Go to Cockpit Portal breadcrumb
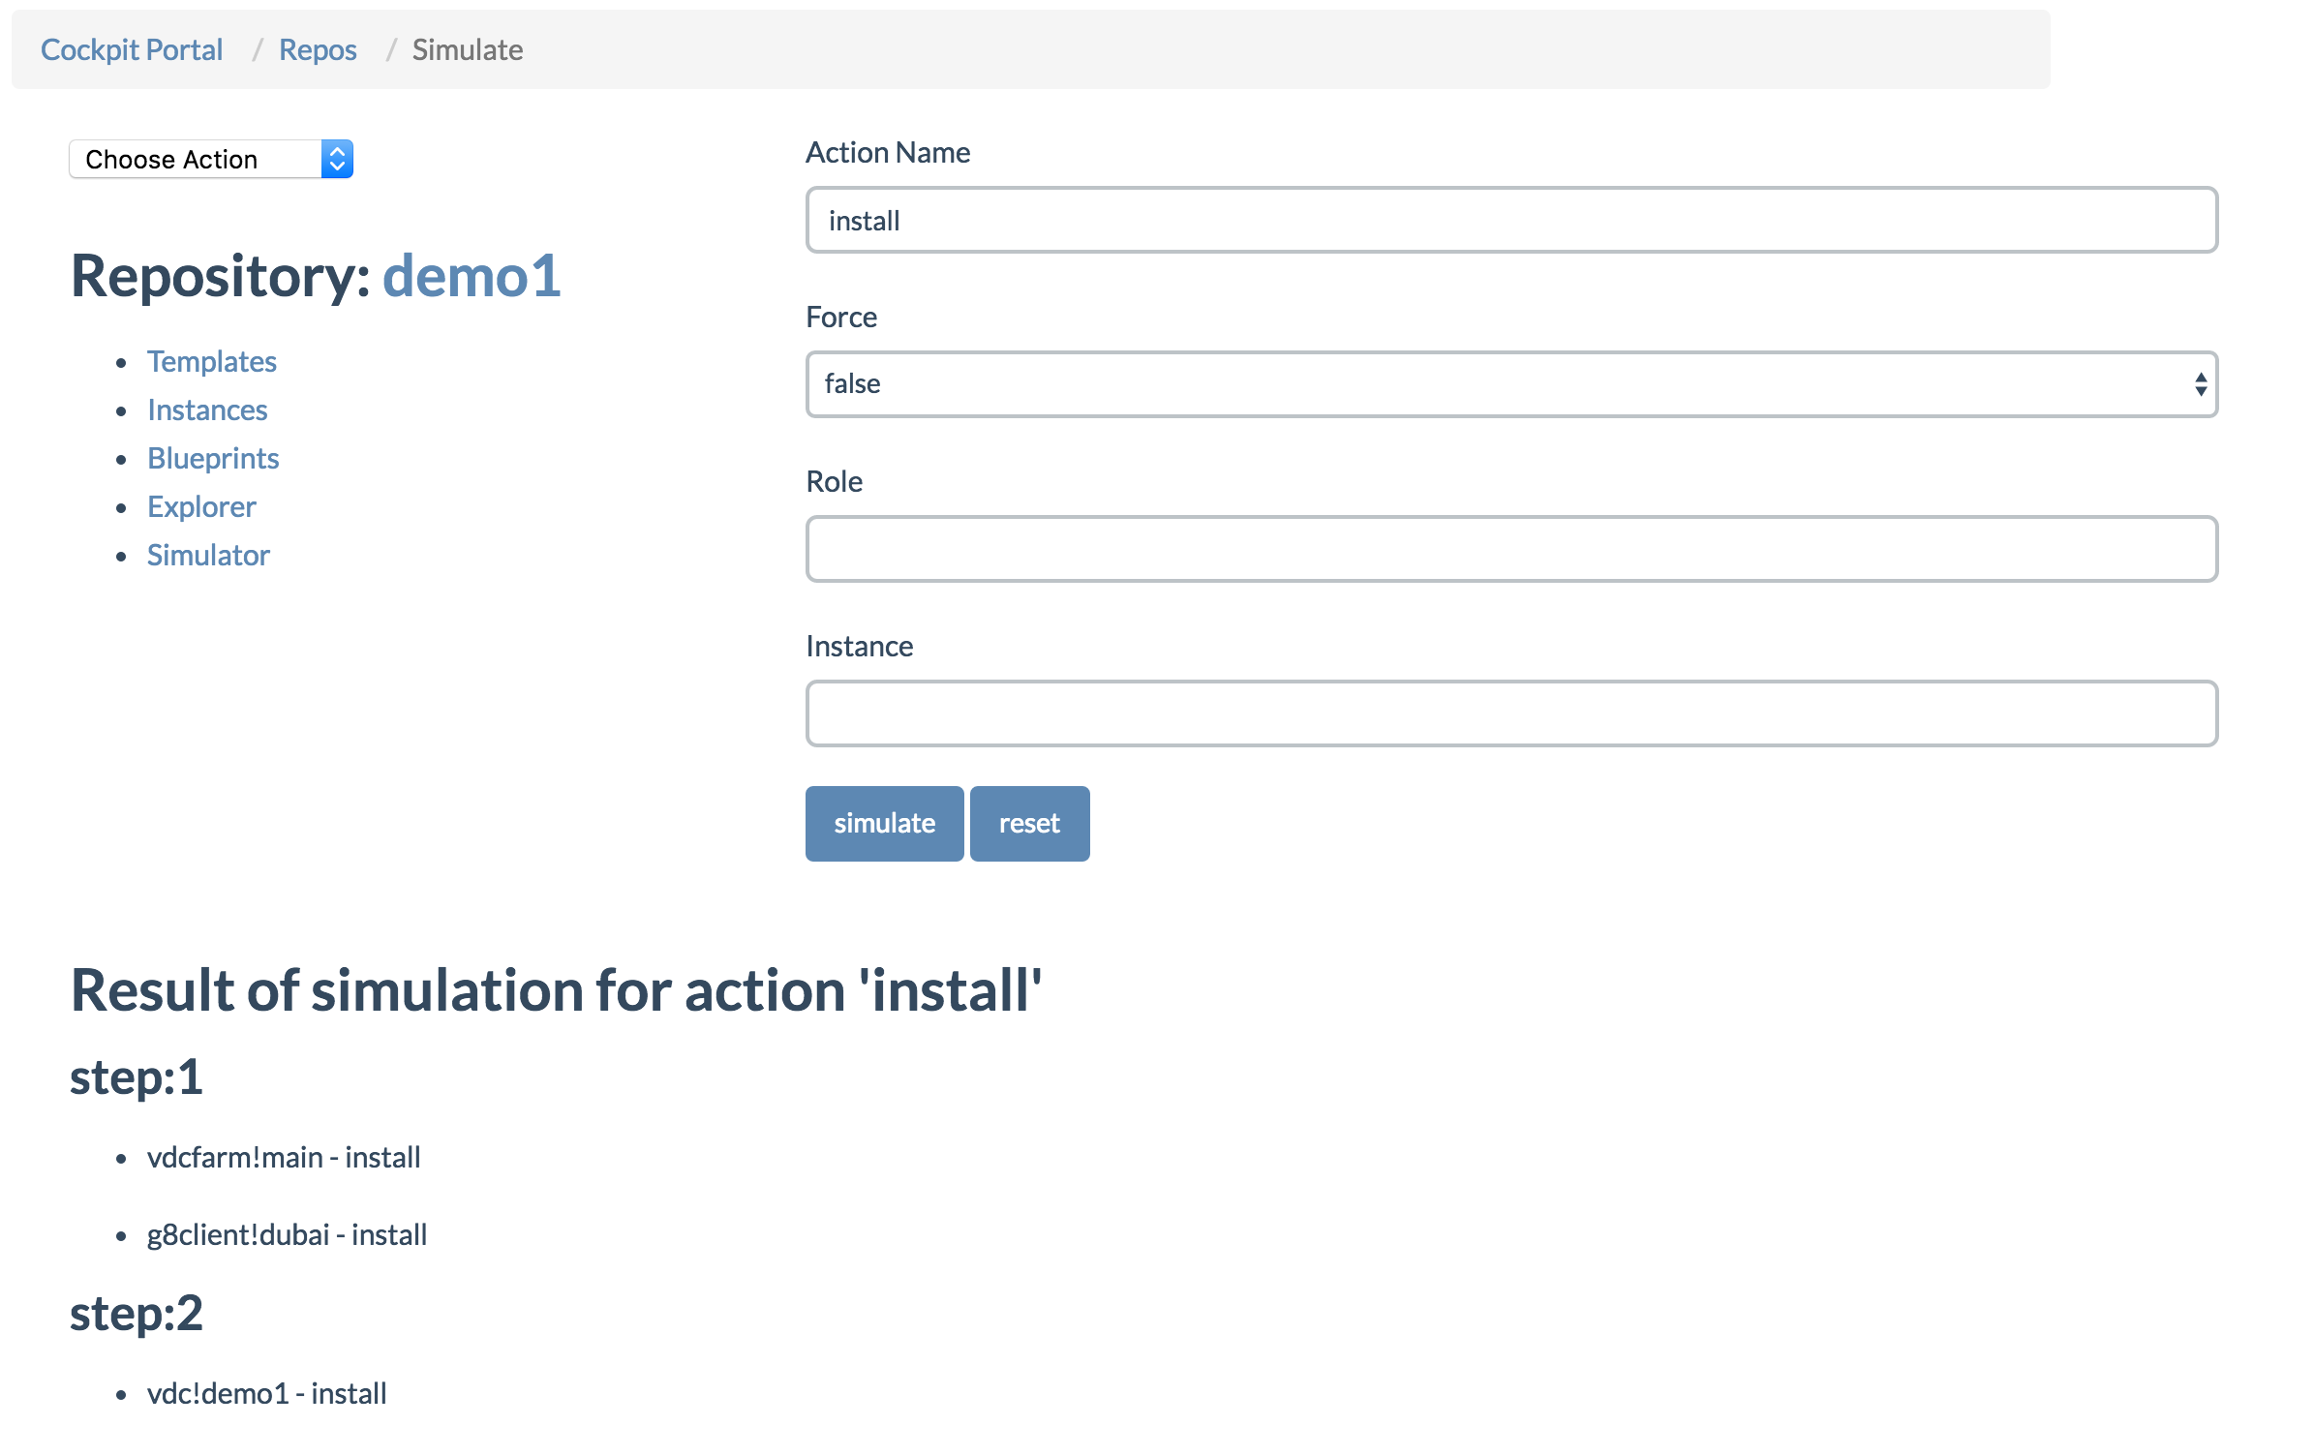The height and width of the screenshot is (1456, 2314). pos(132,49)
